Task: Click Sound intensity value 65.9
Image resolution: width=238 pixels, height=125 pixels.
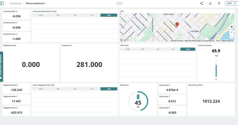Action: (x=216, y=51)
